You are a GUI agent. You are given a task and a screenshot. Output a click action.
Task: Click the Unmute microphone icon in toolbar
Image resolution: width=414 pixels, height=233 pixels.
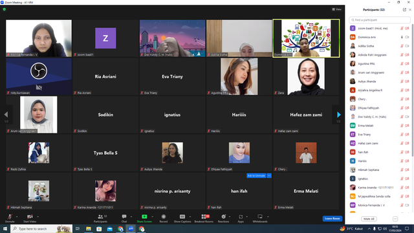[10, 217]
